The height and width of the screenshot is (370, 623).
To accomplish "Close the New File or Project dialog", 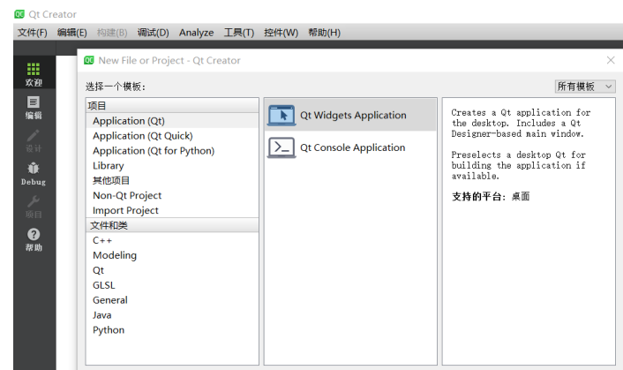I will pos(611,60).
